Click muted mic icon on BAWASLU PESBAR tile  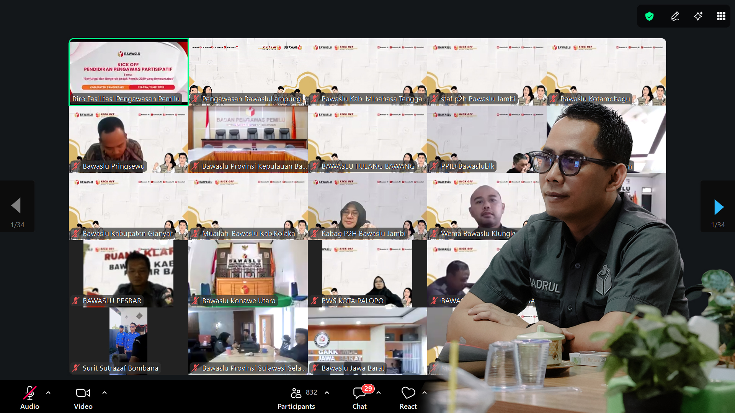tap(76, 301)
